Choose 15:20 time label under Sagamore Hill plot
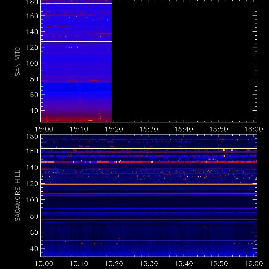Screen dimensions: 269x269 coord(114,264)
